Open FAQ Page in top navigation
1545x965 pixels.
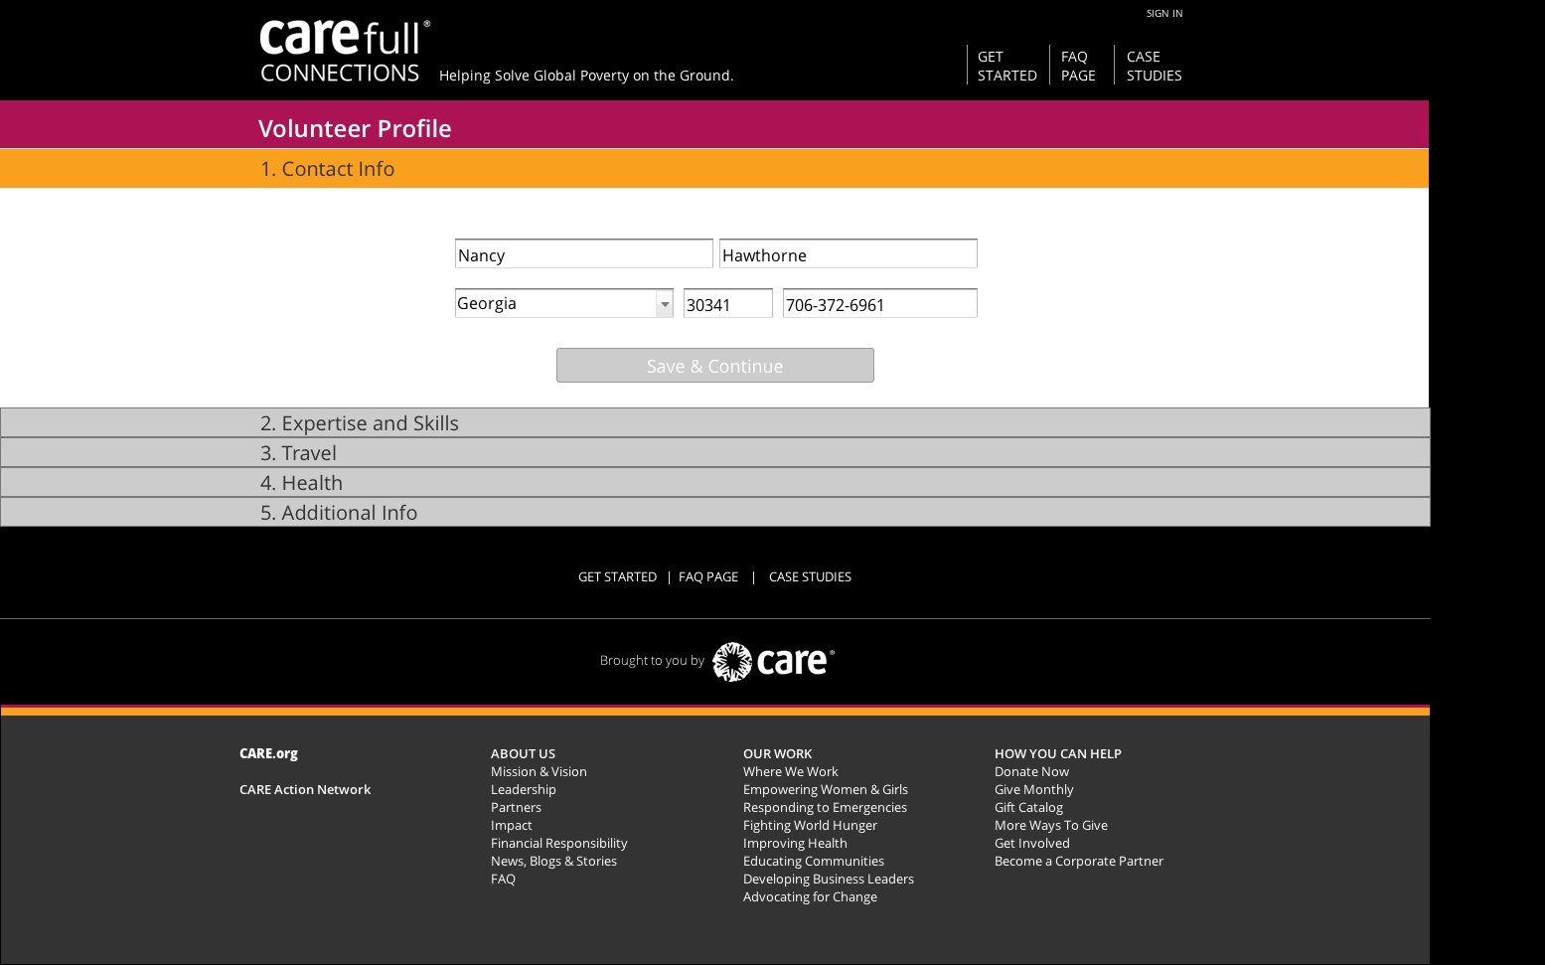[1078, 66]
